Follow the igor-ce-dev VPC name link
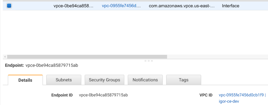This screenshot has height=105, width=268. (x=229, y=102)
